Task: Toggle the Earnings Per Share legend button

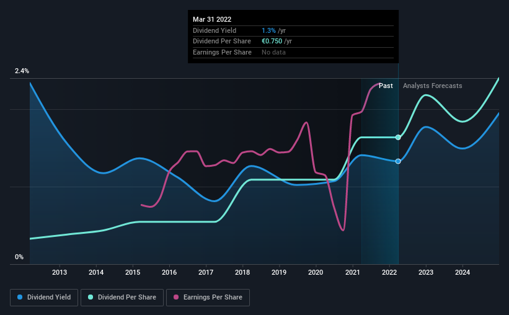Action: (208, 298)
